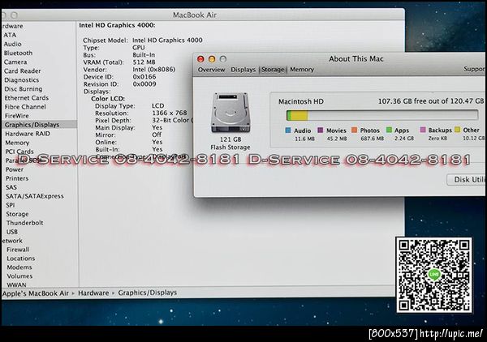Minimize the About This Mac window
The image size is (487, 342).
(212, 59)
